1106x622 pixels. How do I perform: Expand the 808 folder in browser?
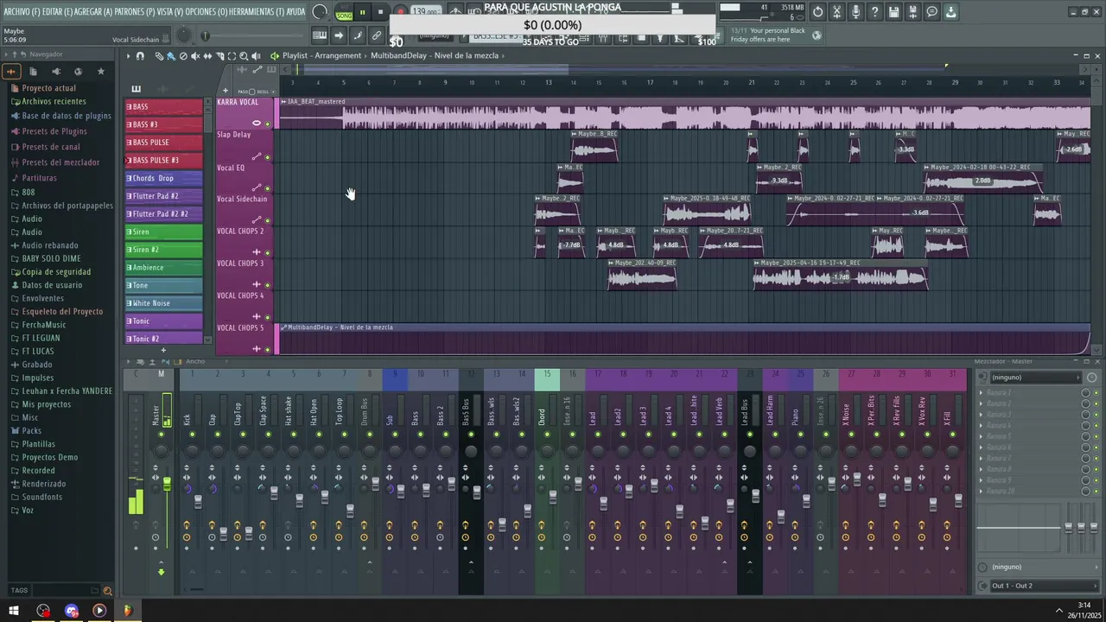[29, 192]
